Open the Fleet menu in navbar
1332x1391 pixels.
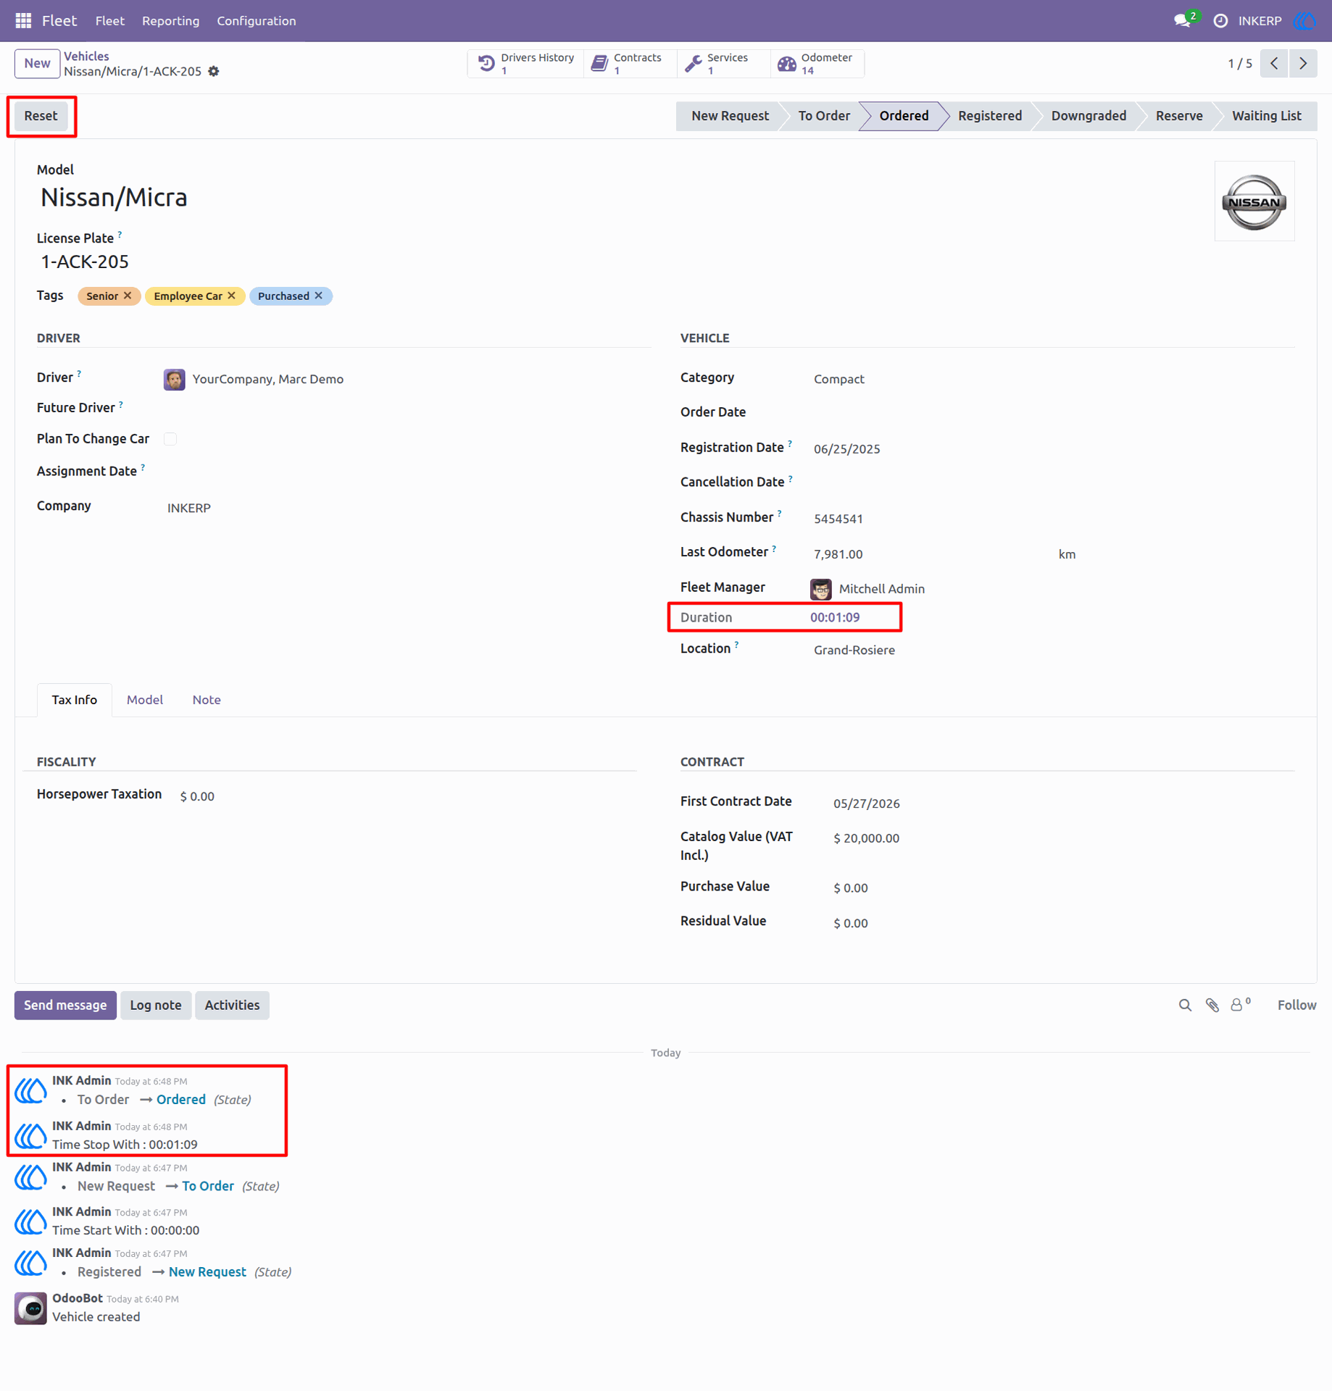tap(109, 20)
